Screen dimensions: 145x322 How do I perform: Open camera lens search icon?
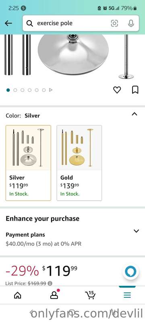click(x=114, y=23)
